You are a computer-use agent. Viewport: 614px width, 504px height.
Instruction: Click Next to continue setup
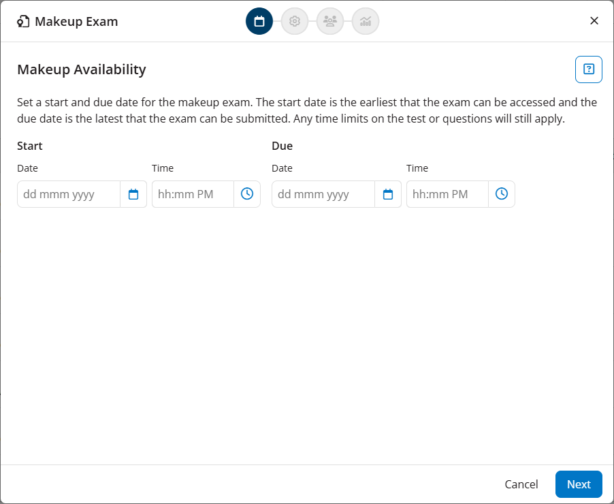click(x=579, y=484)
